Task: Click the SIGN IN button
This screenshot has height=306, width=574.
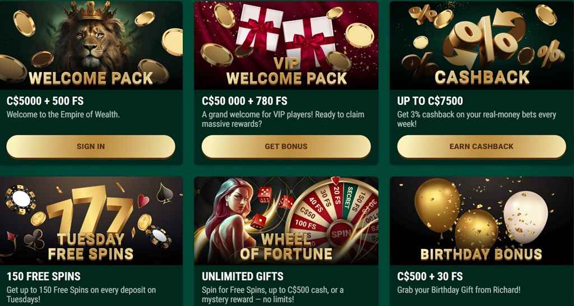Action: pyautogui.click(x=90, y=147)
